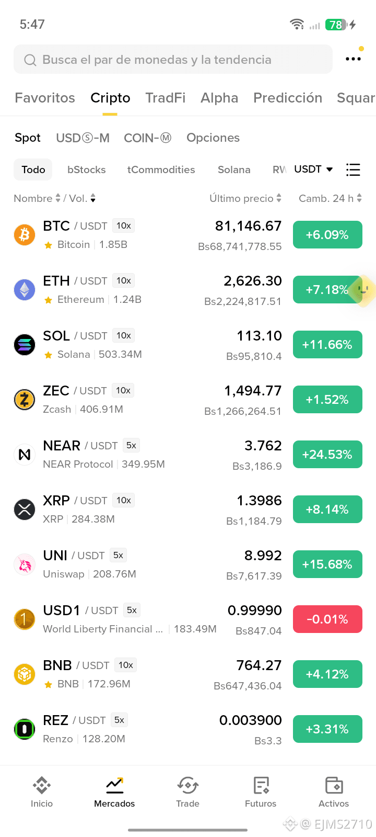Open the three-dot more options menu
This screenshot has height=837, width=376.
[x=353, y=59]
